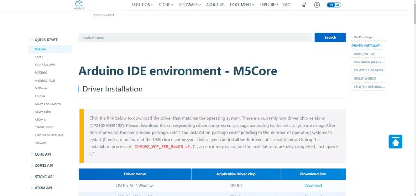Select CoreInk in the sidebar
416x196 pixels.
click(x=40, y=96)
